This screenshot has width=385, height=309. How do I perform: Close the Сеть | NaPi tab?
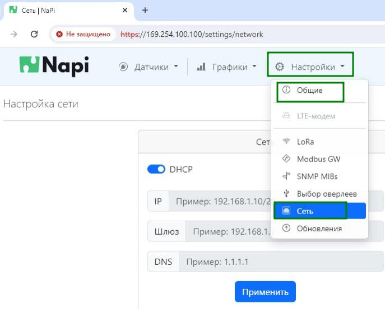tap(125, 10)
